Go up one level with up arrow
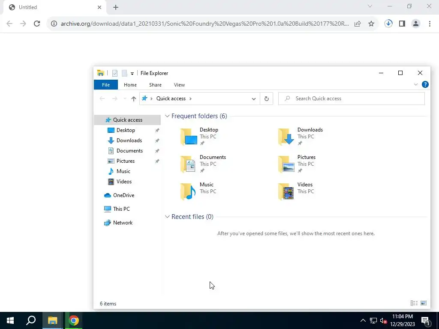This screenshot has width=439, height=329. tap(134, 99)
